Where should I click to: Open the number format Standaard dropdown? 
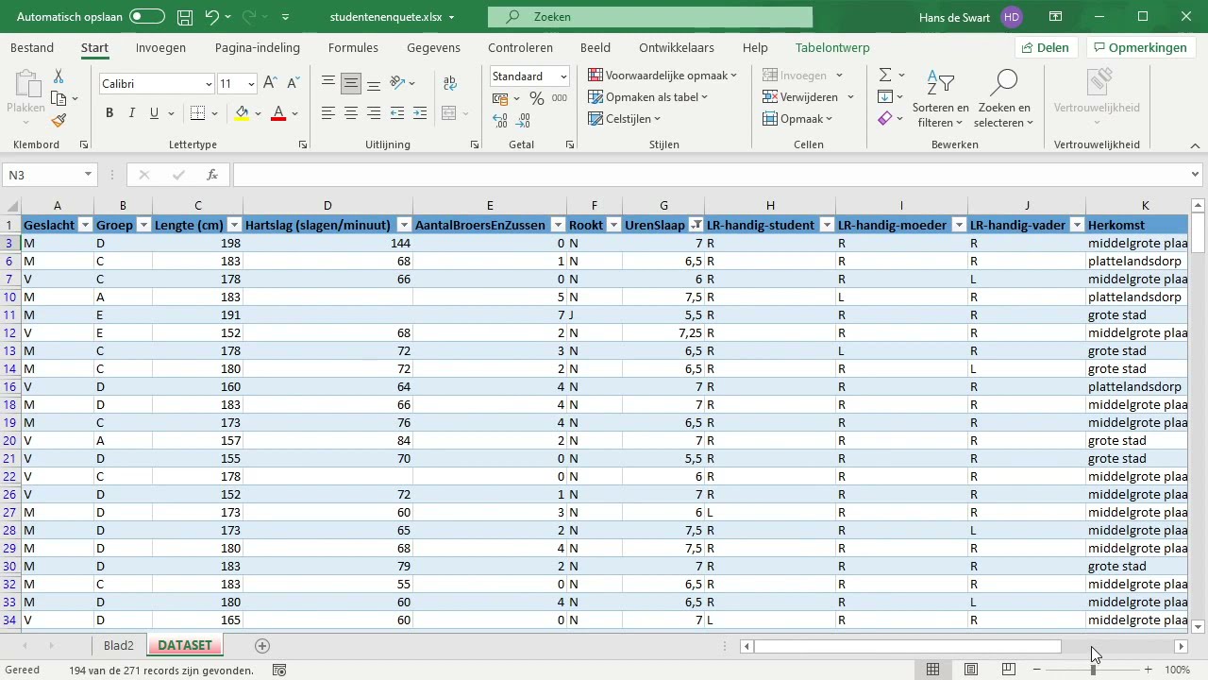[x=563, y=76]
